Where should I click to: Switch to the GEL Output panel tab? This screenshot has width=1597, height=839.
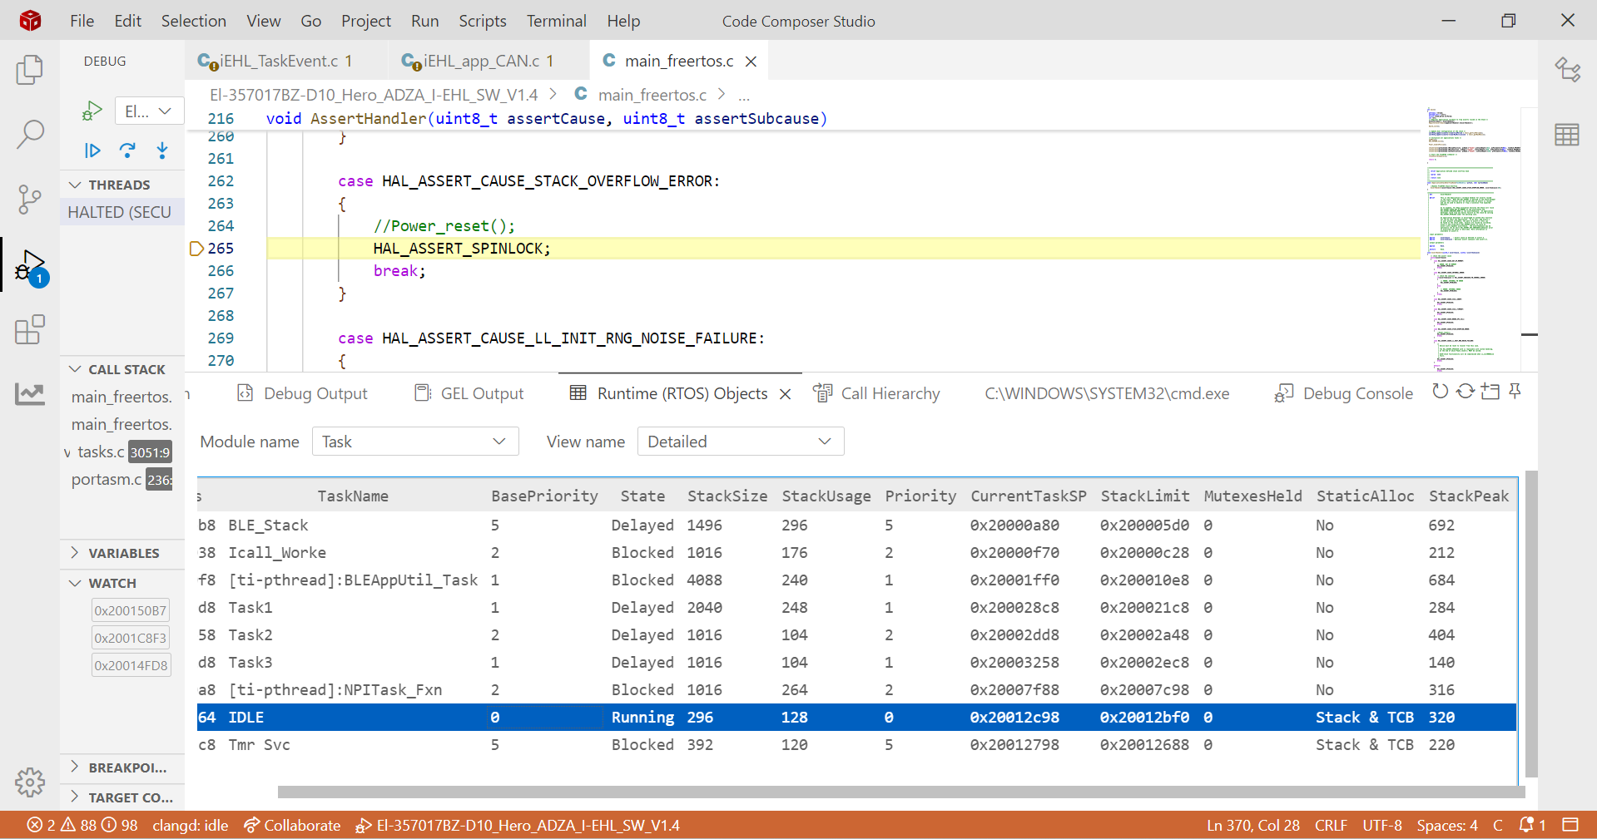click(x=469, y=393)
